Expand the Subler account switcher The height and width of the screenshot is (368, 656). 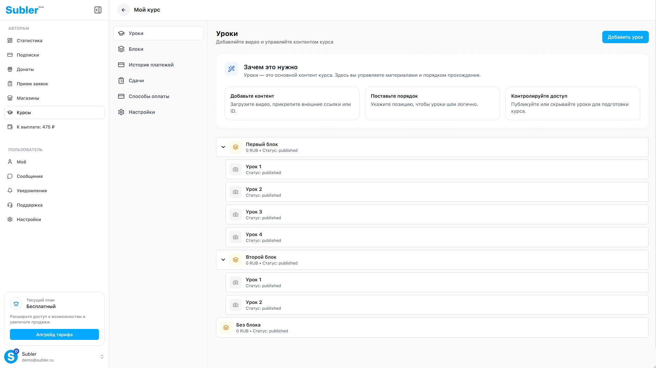[x=102, y=357]
